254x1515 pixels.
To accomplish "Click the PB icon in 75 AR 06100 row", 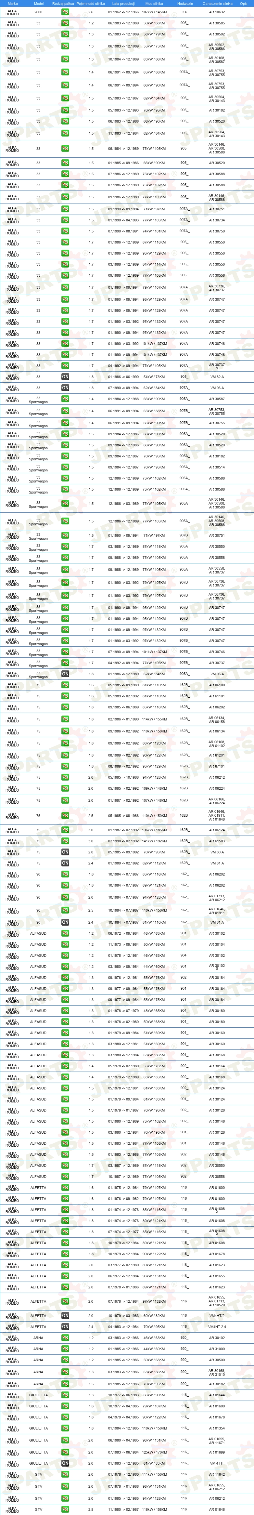I will [x=65, y=685].
